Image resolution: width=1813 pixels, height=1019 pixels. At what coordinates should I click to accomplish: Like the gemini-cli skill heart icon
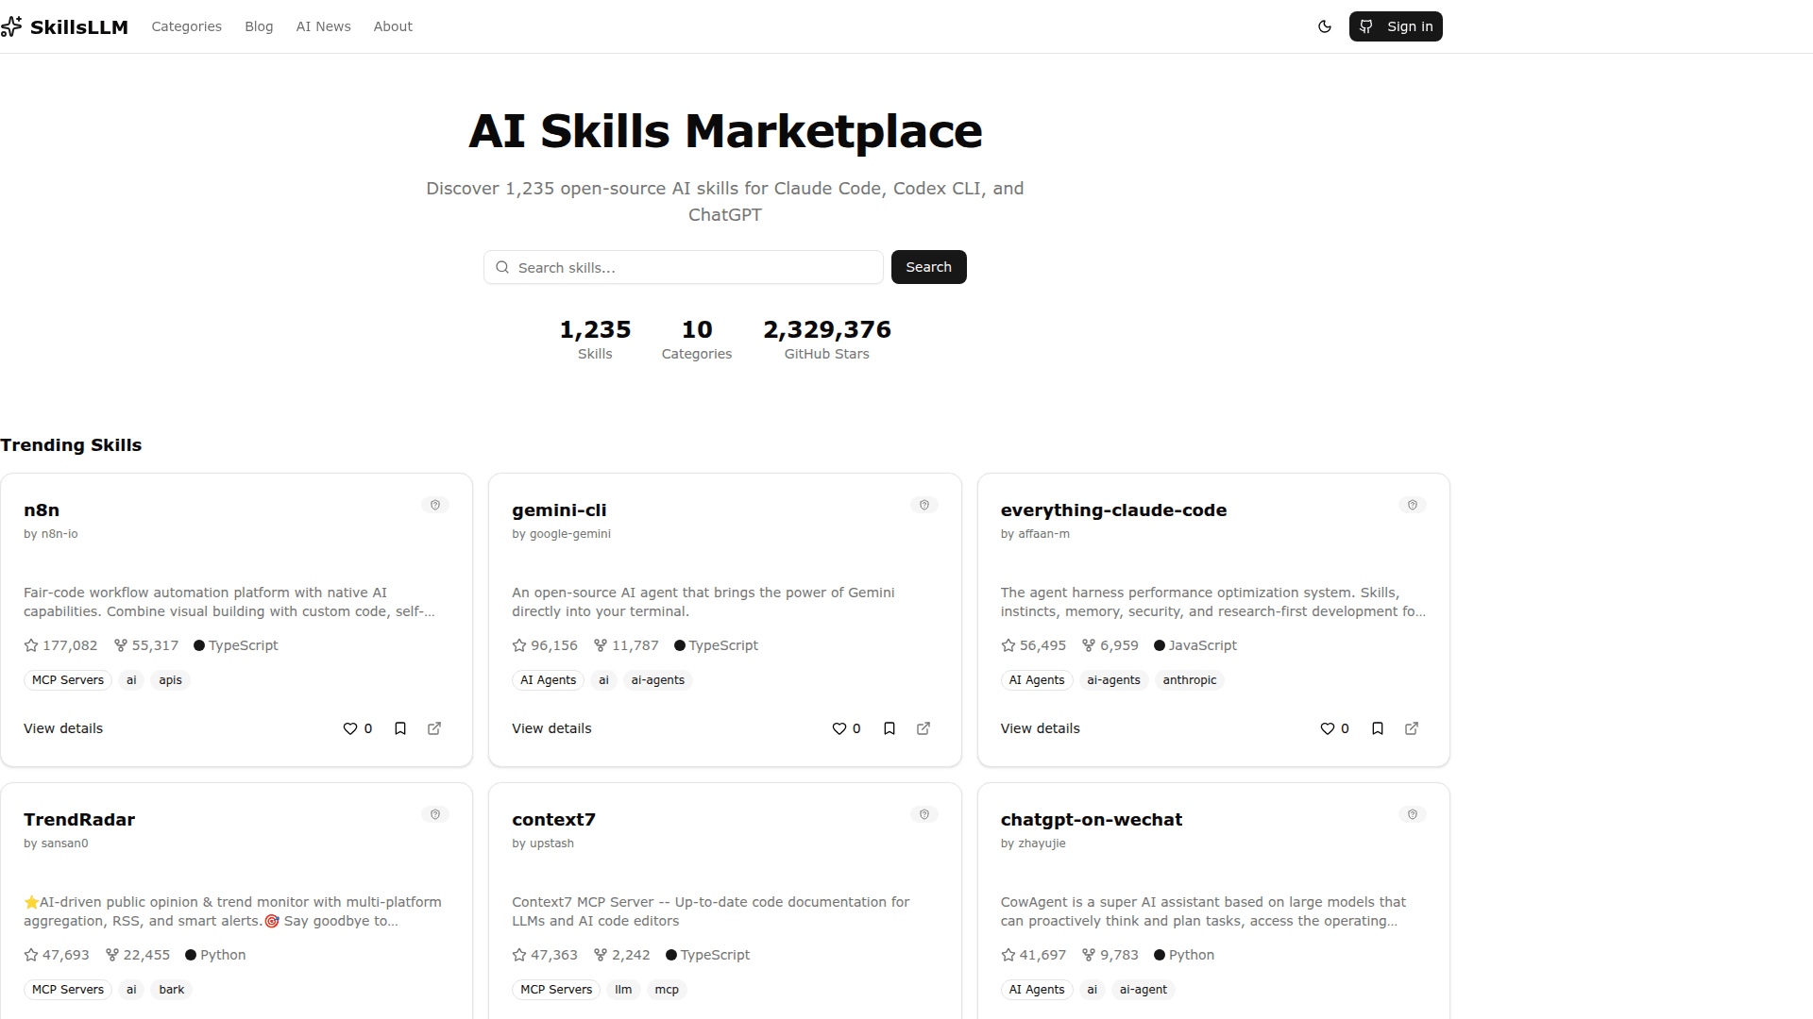pyautogui.click(x=839, y=728)
